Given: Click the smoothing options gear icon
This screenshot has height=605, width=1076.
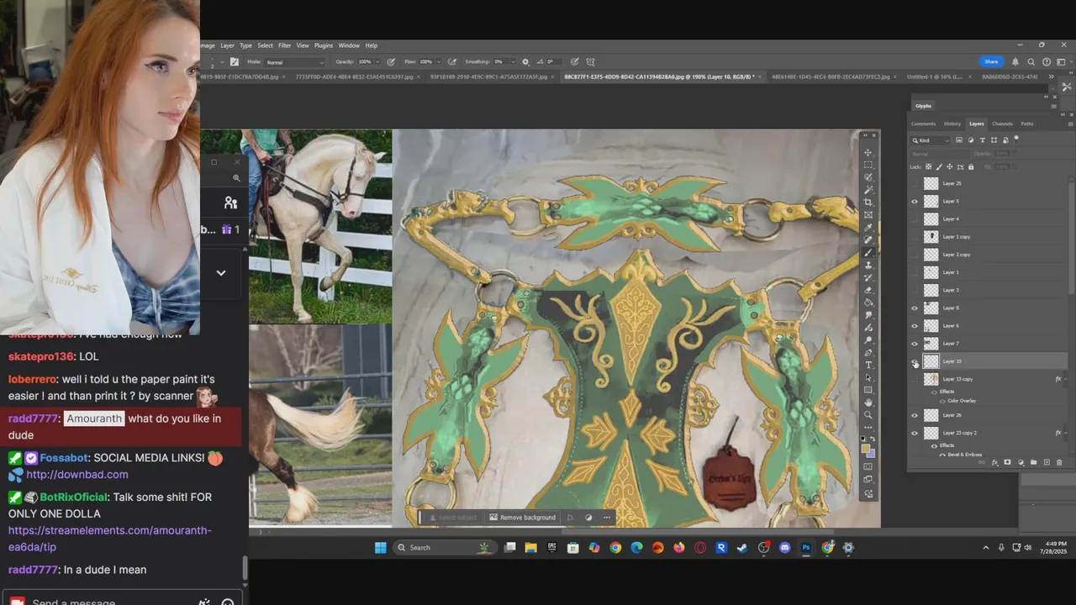Looking at the screenshot, I should click(x=525, y=61).
